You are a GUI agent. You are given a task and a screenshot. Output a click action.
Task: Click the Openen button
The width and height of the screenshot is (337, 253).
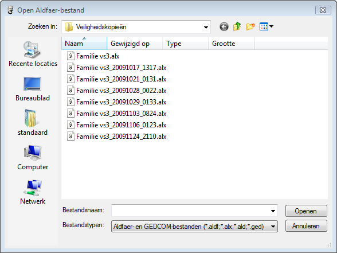click(x=306, y=211)
